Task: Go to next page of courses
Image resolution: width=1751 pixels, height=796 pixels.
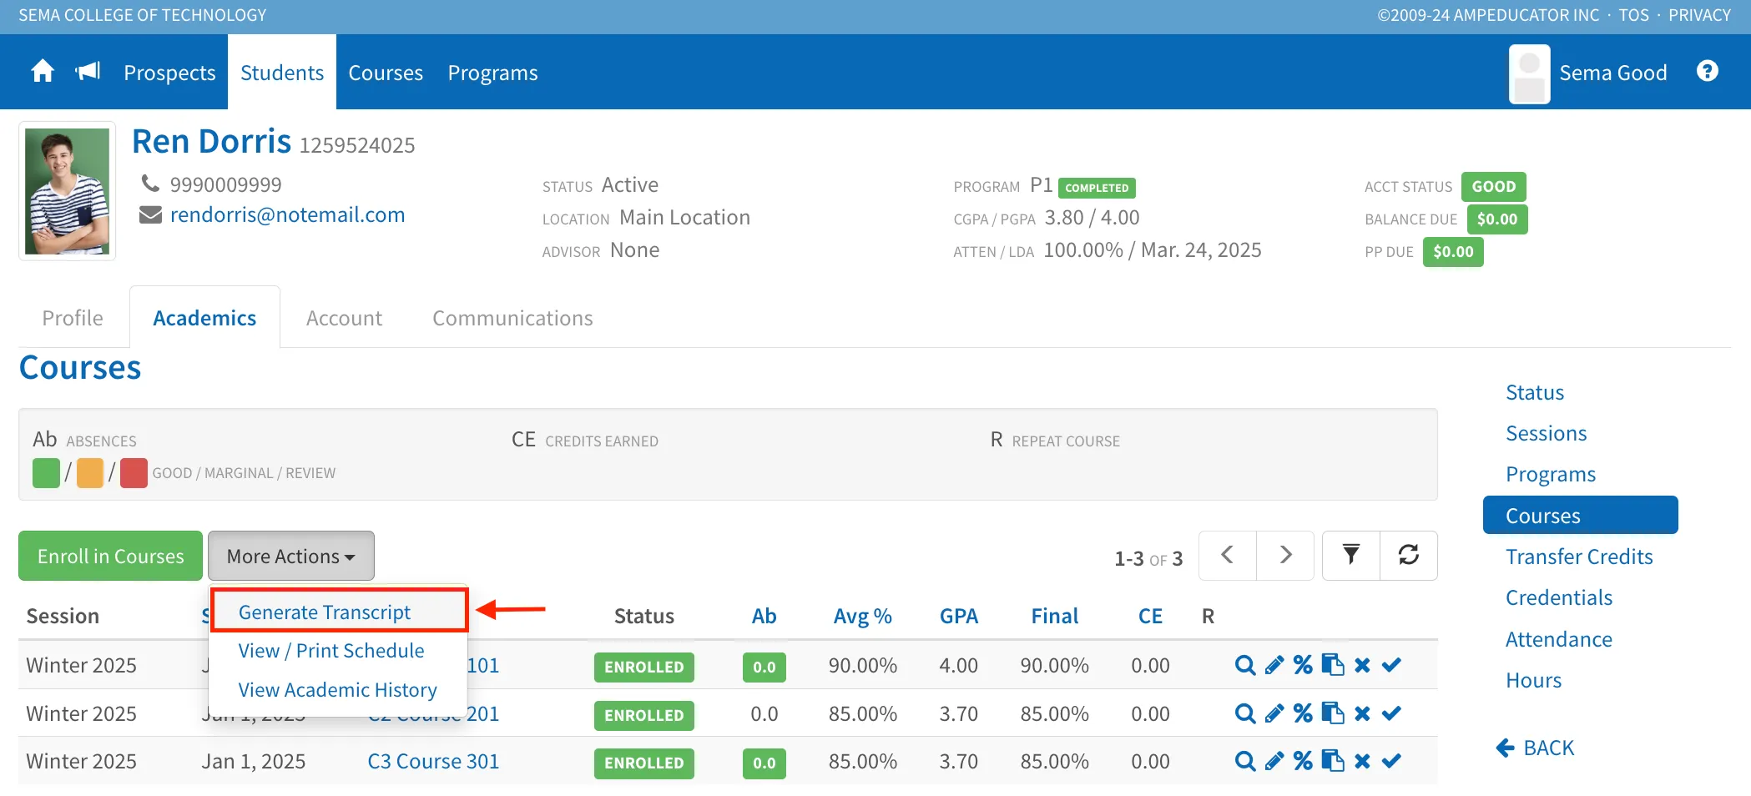Action: (1285, 555)
